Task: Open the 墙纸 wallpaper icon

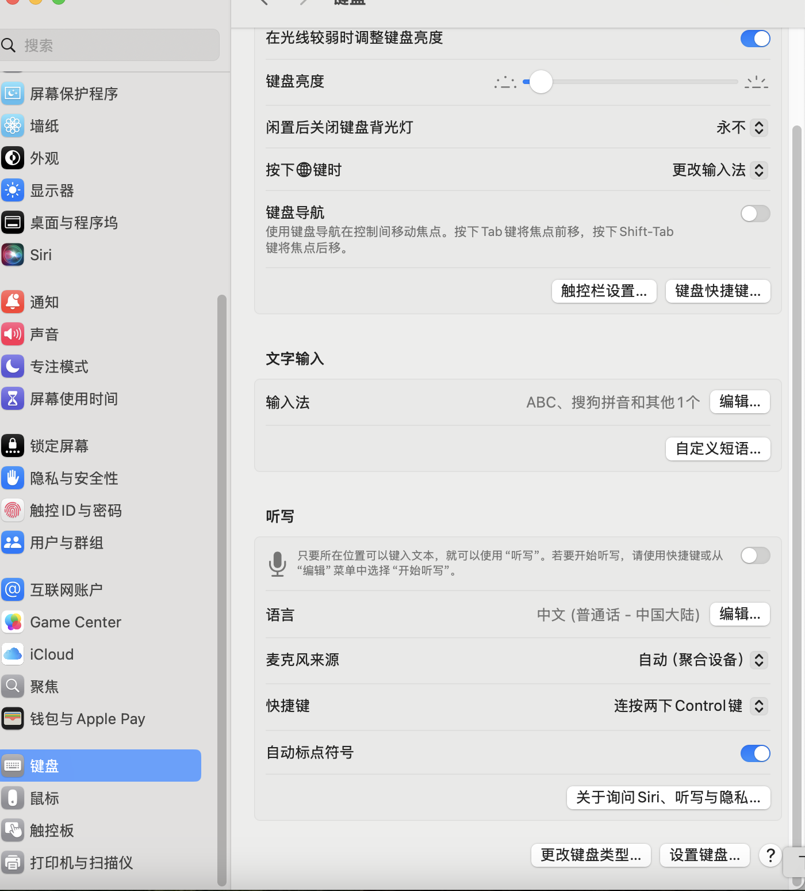Action: tap(13, 126)
